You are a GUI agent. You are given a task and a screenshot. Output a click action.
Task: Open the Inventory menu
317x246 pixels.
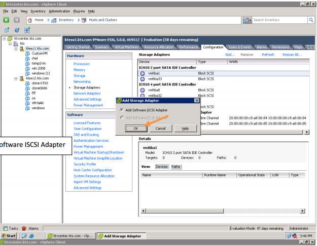38,11
